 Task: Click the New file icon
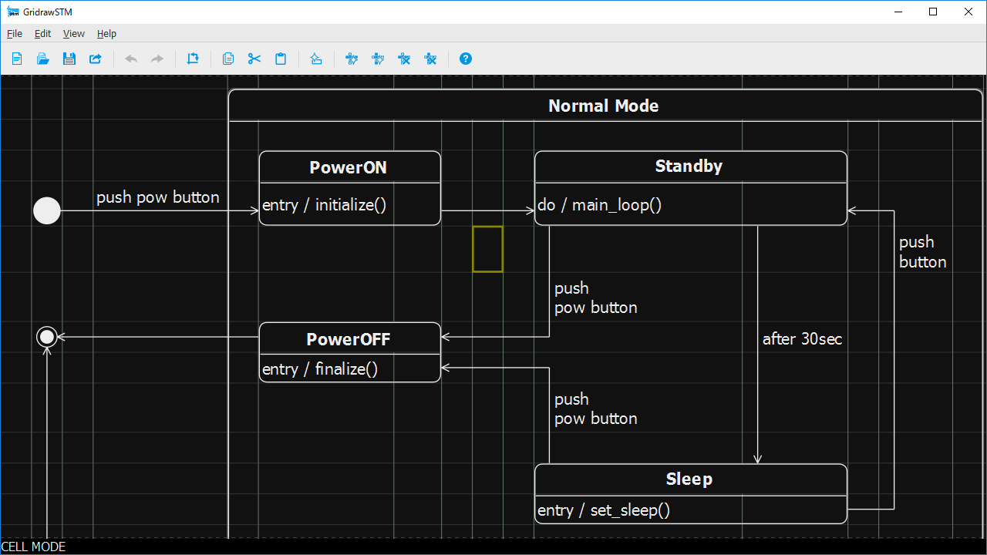(17, 59)
